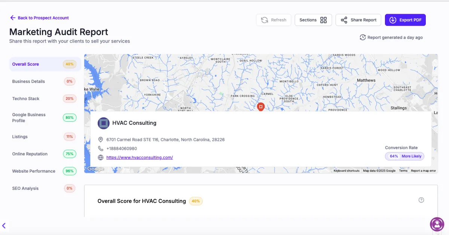The image size is (449, 235).
Task: Click Stallings label on map
Action: point(398,108)
